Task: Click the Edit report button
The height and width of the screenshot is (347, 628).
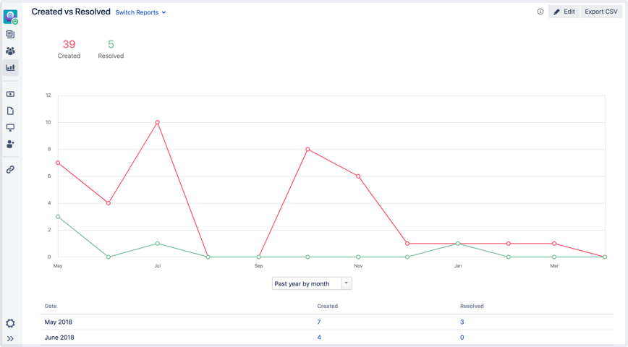Action: click(564, 12)
